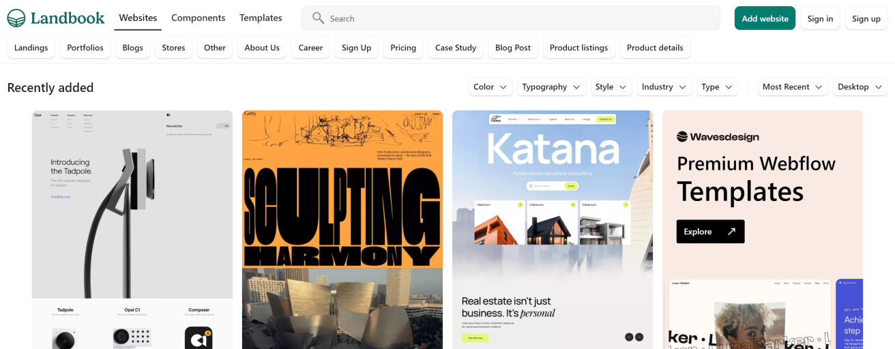Select the Pricing category chip
The height and width of the screenshot is (349, 895).
403,48
